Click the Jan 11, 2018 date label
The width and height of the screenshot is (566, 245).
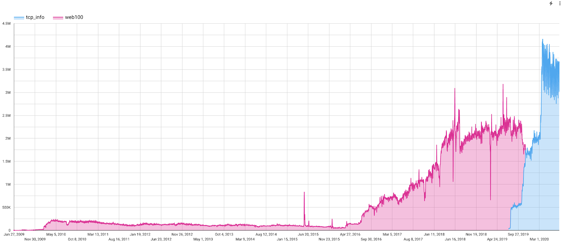434,234
